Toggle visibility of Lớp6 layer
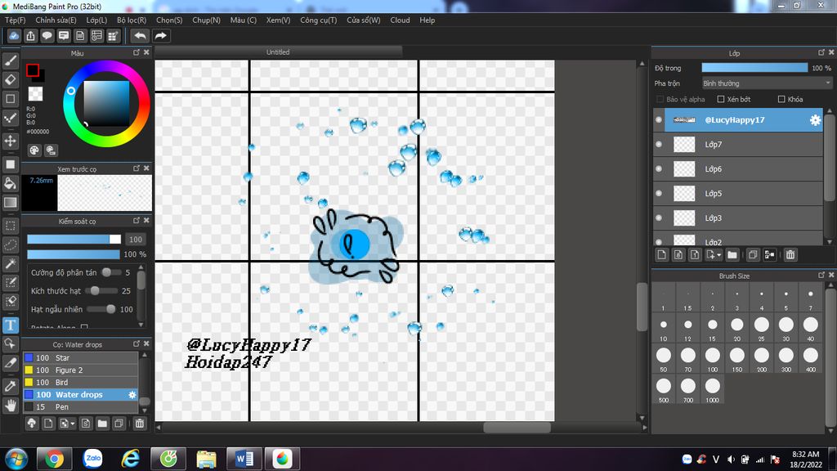 (659, 168)
